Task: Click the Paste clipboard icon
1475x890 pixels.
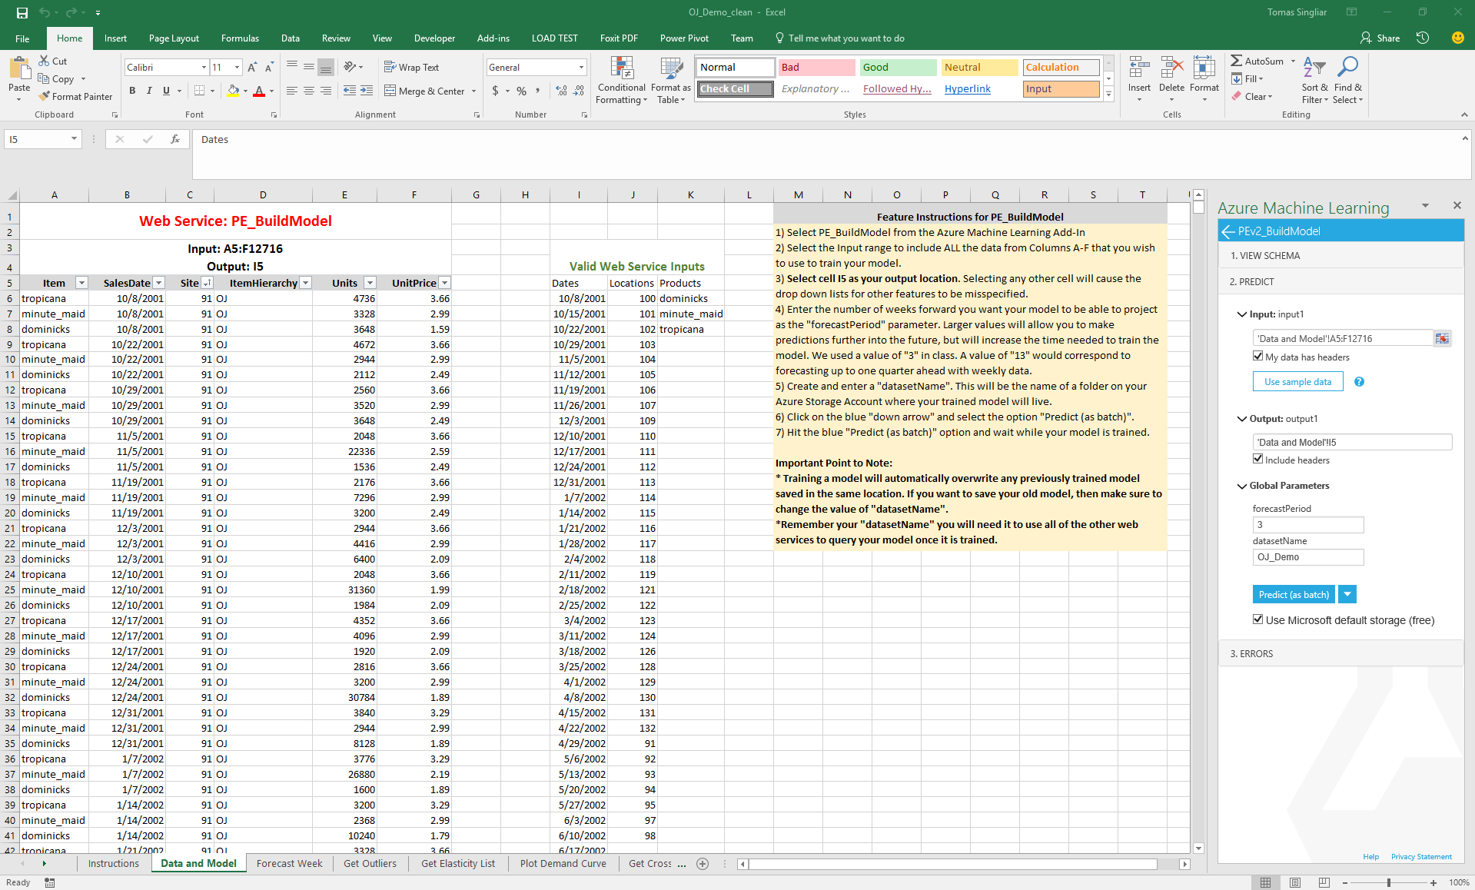Action: coord(19,69)
